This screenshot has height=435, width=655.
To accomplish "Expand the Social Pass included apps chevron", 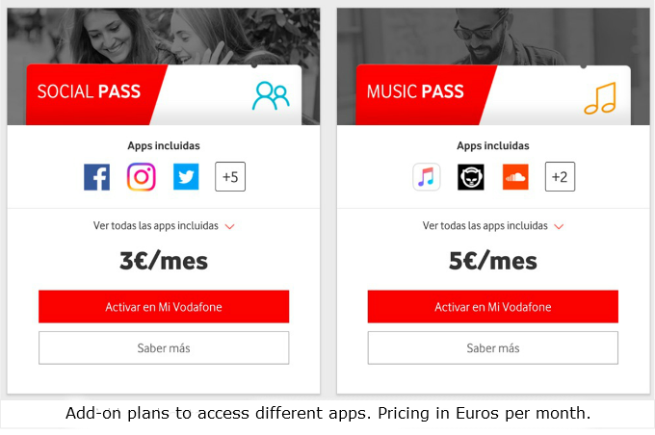I will pos(230,227).
